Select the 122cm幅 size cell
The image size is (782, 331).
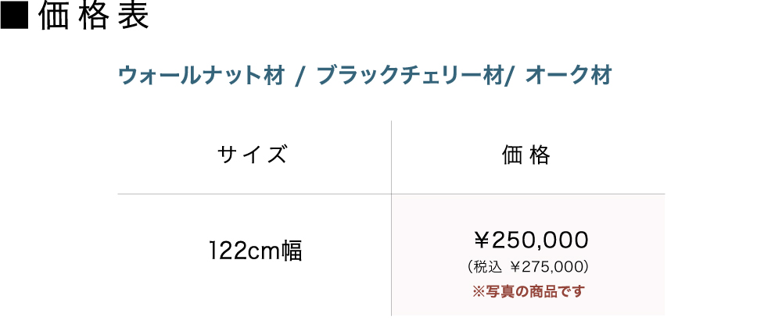(x=255, y=251)
